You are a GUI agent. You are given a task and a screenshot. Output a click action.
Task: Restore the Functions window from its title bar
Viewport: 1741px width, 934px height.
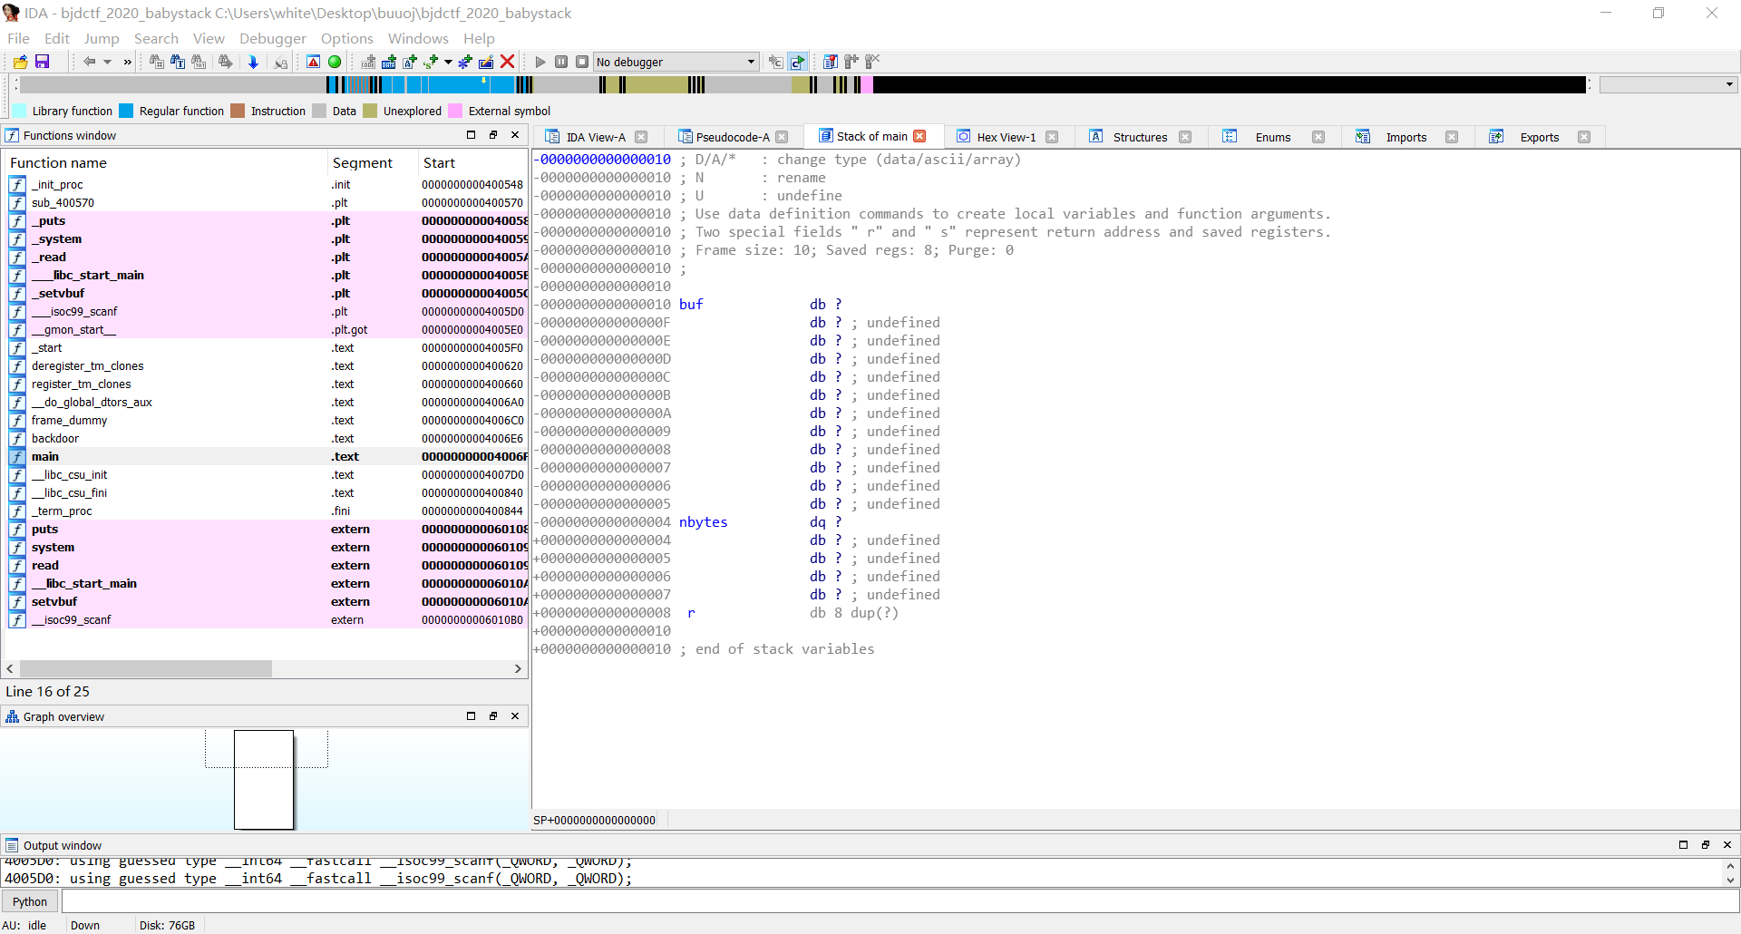(493, 135)
